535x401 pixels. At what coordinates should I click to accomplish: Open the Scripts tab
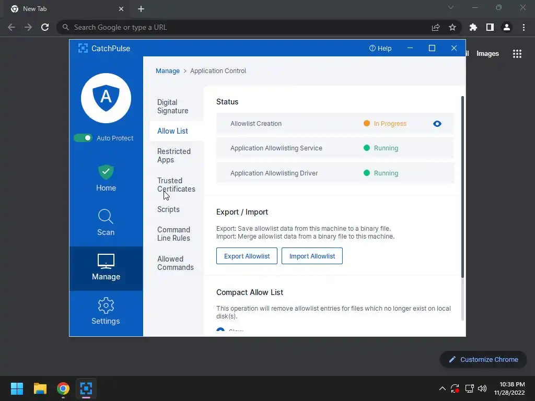tap(168, 209)
